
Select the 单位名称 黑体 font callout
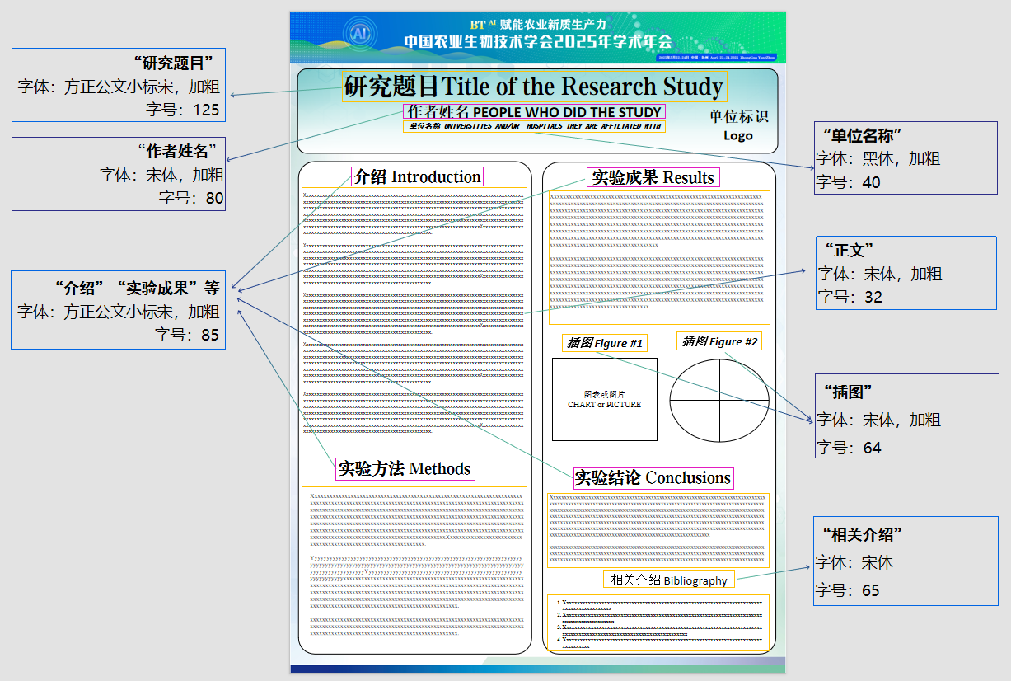coord(905,158)
